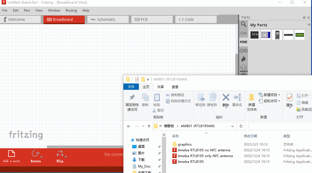Switch to the PCB tab
312x173 pixels.
[x=152, y=19]
